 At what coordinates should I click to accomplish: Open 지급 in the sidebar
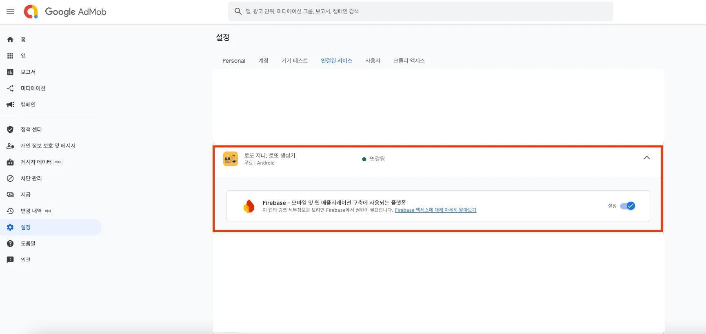click(x=26, y=195)
